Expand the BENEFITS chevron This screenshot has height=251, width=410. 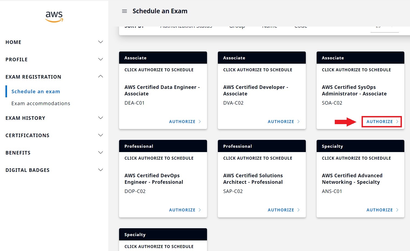coord(100,153)
